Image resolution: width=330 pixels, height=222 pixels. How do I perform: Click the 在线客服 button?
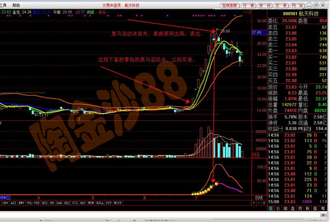tap(230, 5)
